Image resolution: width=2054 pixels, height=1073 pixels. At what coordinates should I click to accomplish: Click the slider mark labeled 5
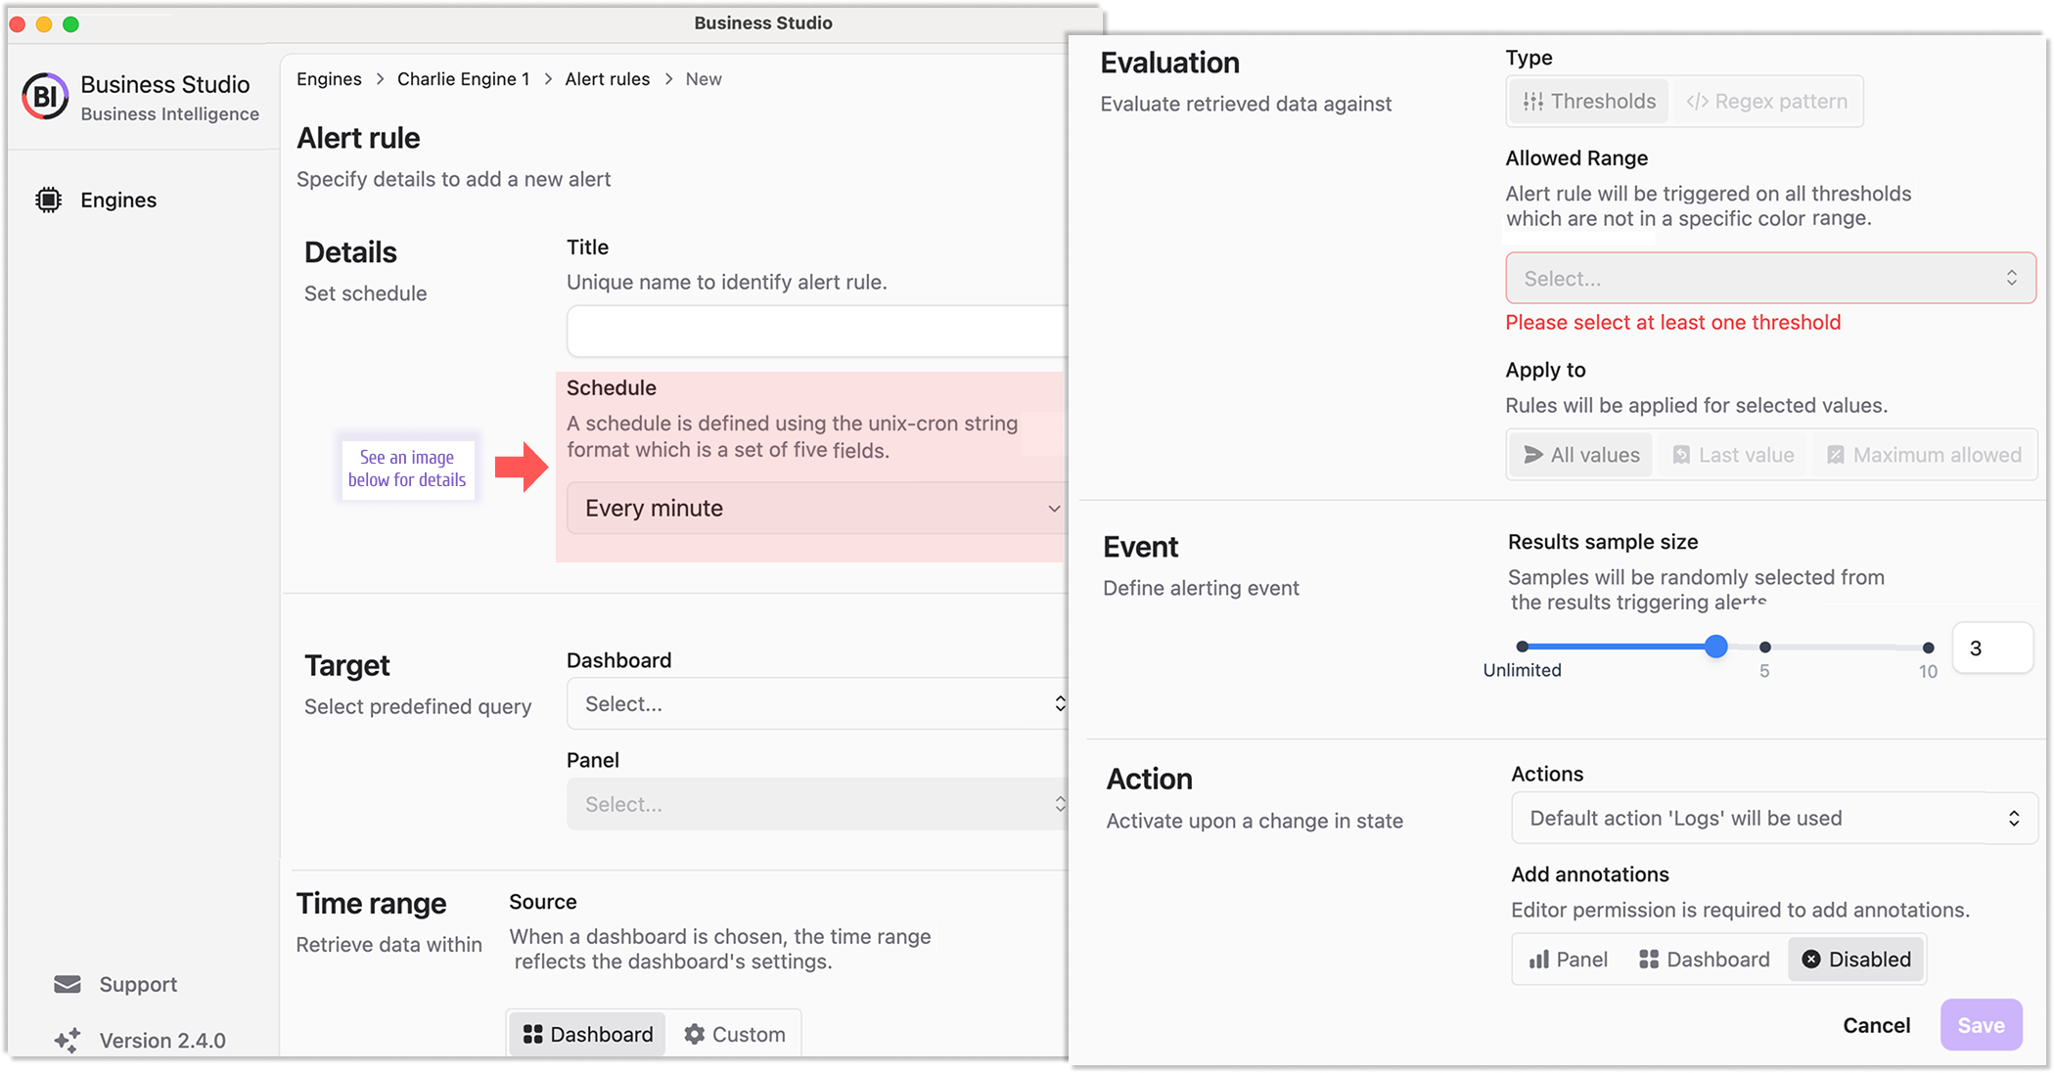click(1764, 648)
